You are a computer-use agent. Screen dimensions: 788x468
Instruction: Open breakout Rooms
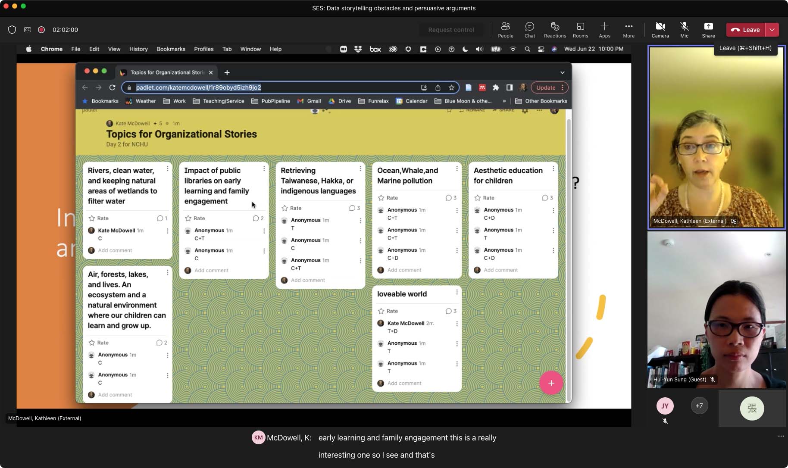tap(580, 30)
